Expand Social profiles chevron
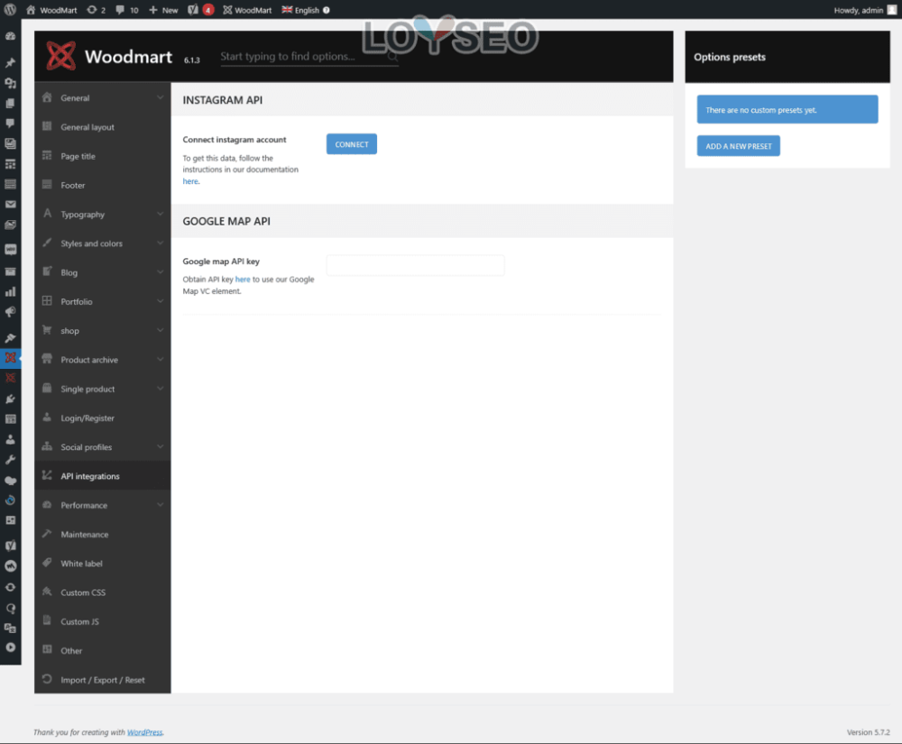Screen dimensions: 902x744 [x=160, y=446]
